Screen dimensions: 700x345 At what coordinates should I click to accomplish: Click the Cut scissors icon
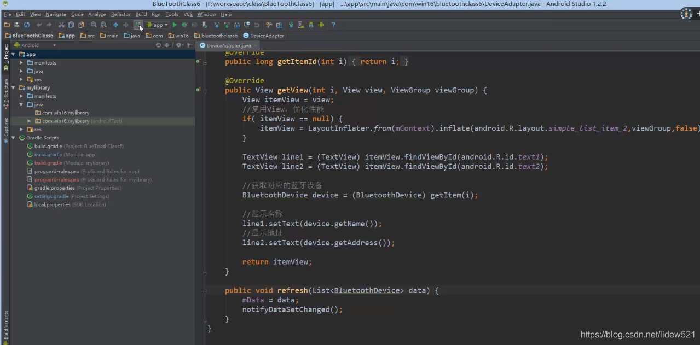61,25
